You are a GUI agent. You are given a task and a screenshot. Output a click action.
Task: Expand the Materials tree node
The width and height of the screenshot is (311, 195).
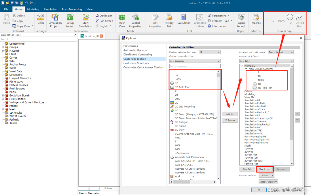(x=3, y=51)
